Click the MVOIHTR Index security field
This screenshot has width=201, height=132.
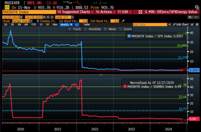pyautogui.click(x=29, y=12)
